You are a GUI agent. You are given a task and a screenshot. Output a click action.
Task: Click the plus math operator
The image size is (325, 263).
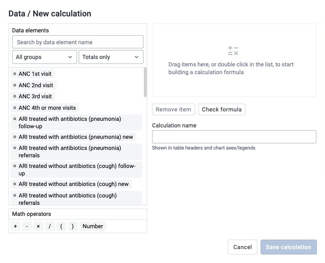(15, 226)
